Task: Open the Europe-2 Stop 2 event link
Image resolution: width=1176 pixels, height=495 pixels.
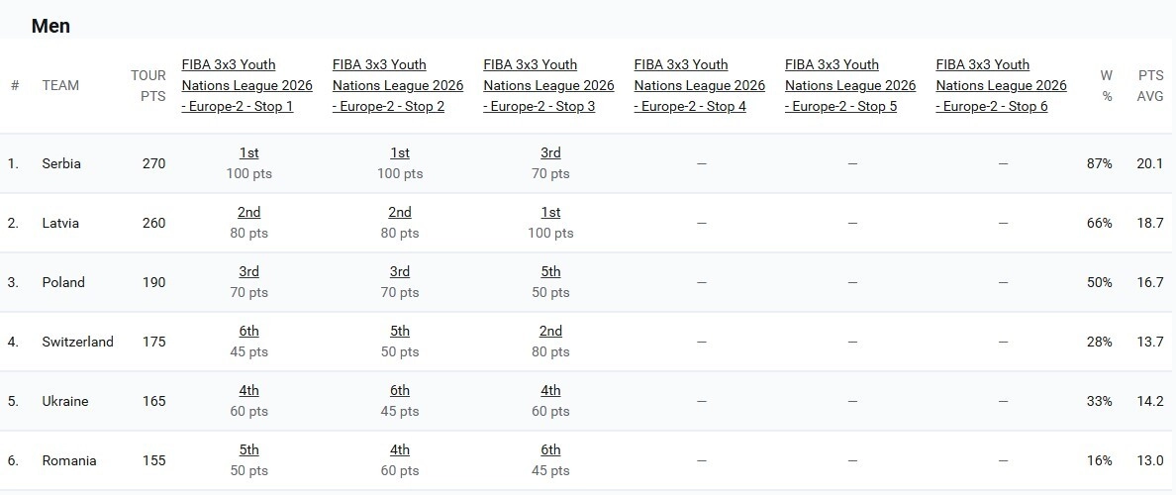Action: 398,85
